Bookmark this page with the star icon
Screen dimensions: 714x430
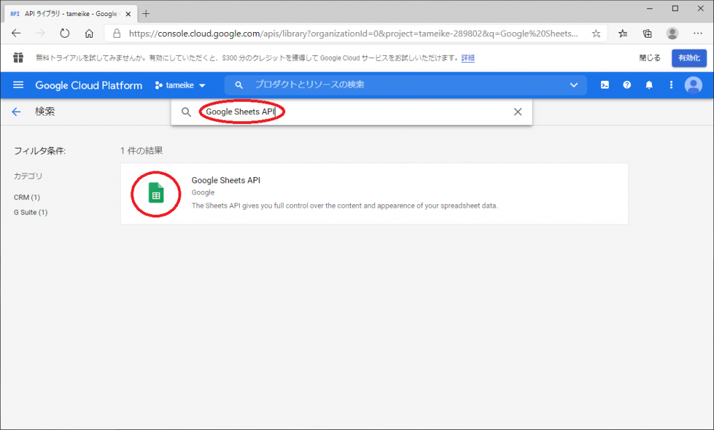click(x=596, y=33)
